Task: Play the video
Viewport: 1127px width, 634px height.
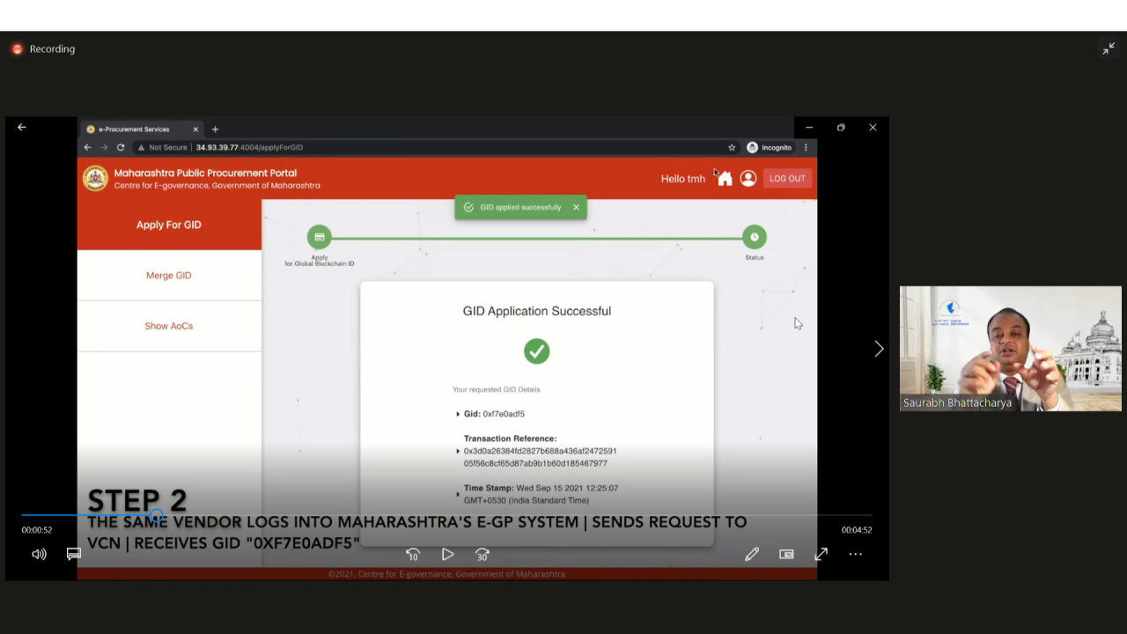Action: (447, 555)
